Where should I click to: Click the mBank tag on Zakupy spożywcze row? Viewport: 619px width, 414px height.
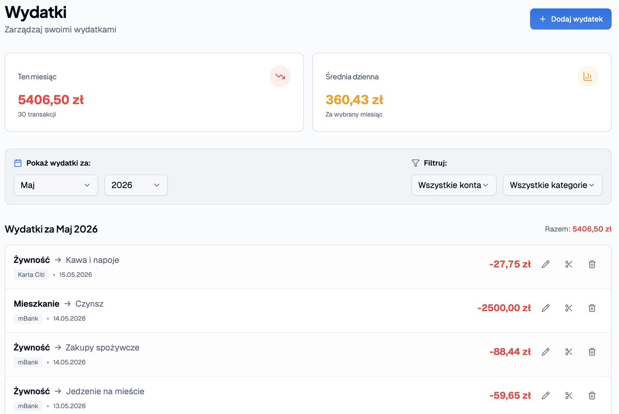point(28,362)
